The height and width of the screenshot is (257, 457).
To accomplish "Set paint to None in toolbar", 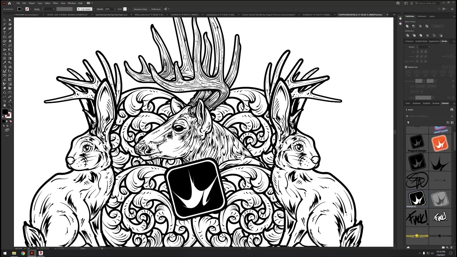I will point(11,121).
